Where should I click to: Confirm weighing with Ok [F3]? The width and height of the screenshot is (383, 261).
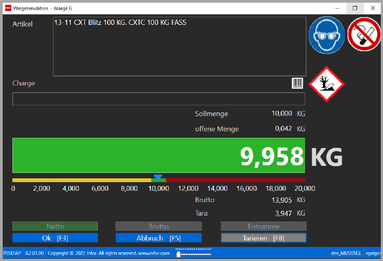[55, 238]
